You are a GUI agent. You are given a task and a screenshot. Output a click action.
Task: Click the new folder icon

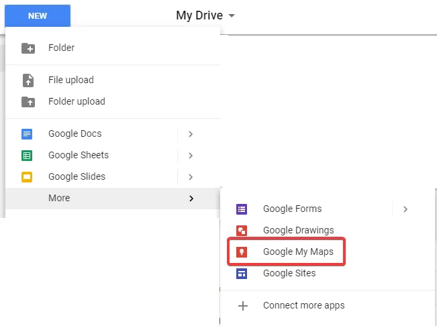click(x=28, y=48)
